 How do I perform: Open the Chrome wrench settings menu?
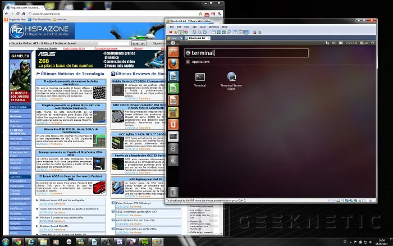point(220,14)
